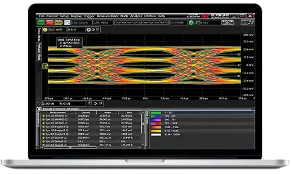Click results table horizontal scroll-right arrow

[140, 147]
